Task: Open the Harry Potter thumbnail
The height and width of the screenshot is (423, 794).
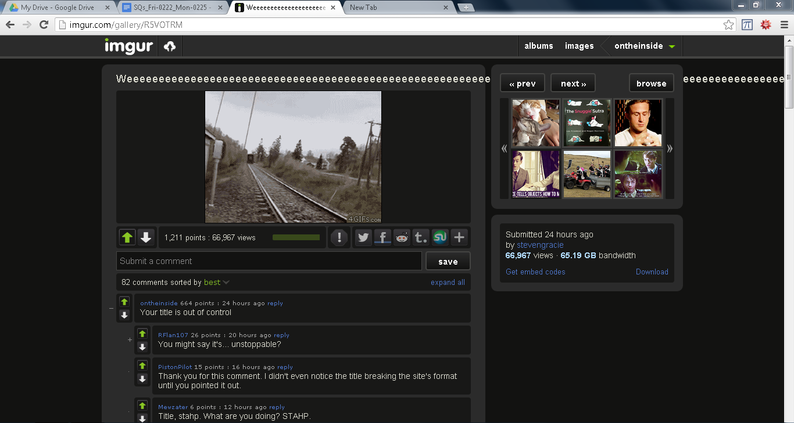Action: [x=638, y=174]
